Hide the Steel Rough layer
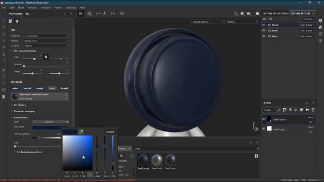Screen dimensions: 324x182 pos(264,129)
